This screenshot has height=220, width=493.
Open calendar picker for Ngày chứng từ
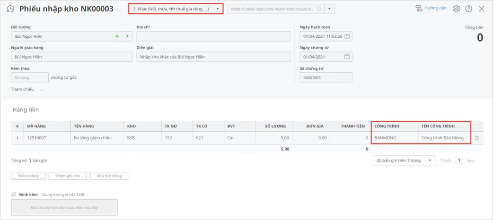pyautogui.click(x=347, y=57)
